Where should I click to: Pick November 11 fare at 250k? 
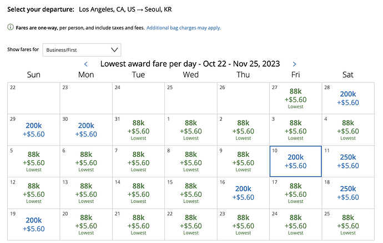[348, 161]
